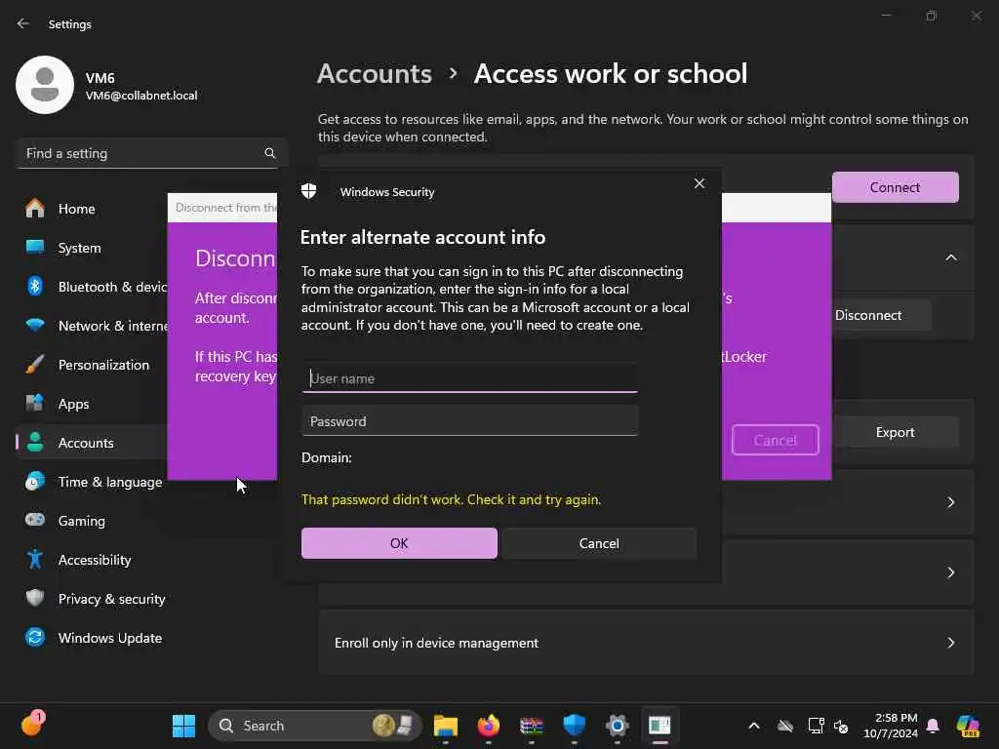Click the taskbar Search box
Viewport: 999px width, 749px height.
tap(315, 726)
